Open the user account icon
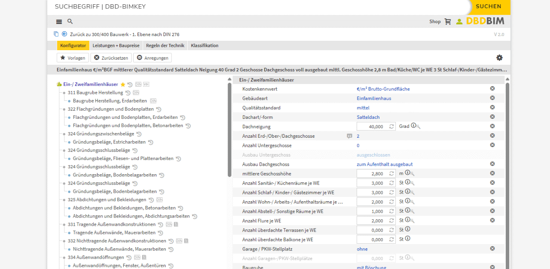Viewport: 550px width, 269px height. (459, 21)
